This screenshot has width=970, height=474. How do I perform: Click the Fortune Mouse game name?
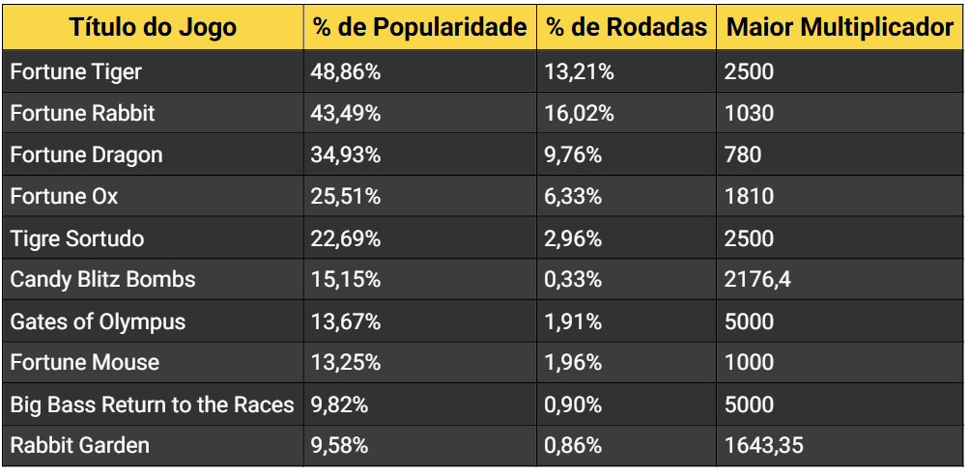point(84,363)
